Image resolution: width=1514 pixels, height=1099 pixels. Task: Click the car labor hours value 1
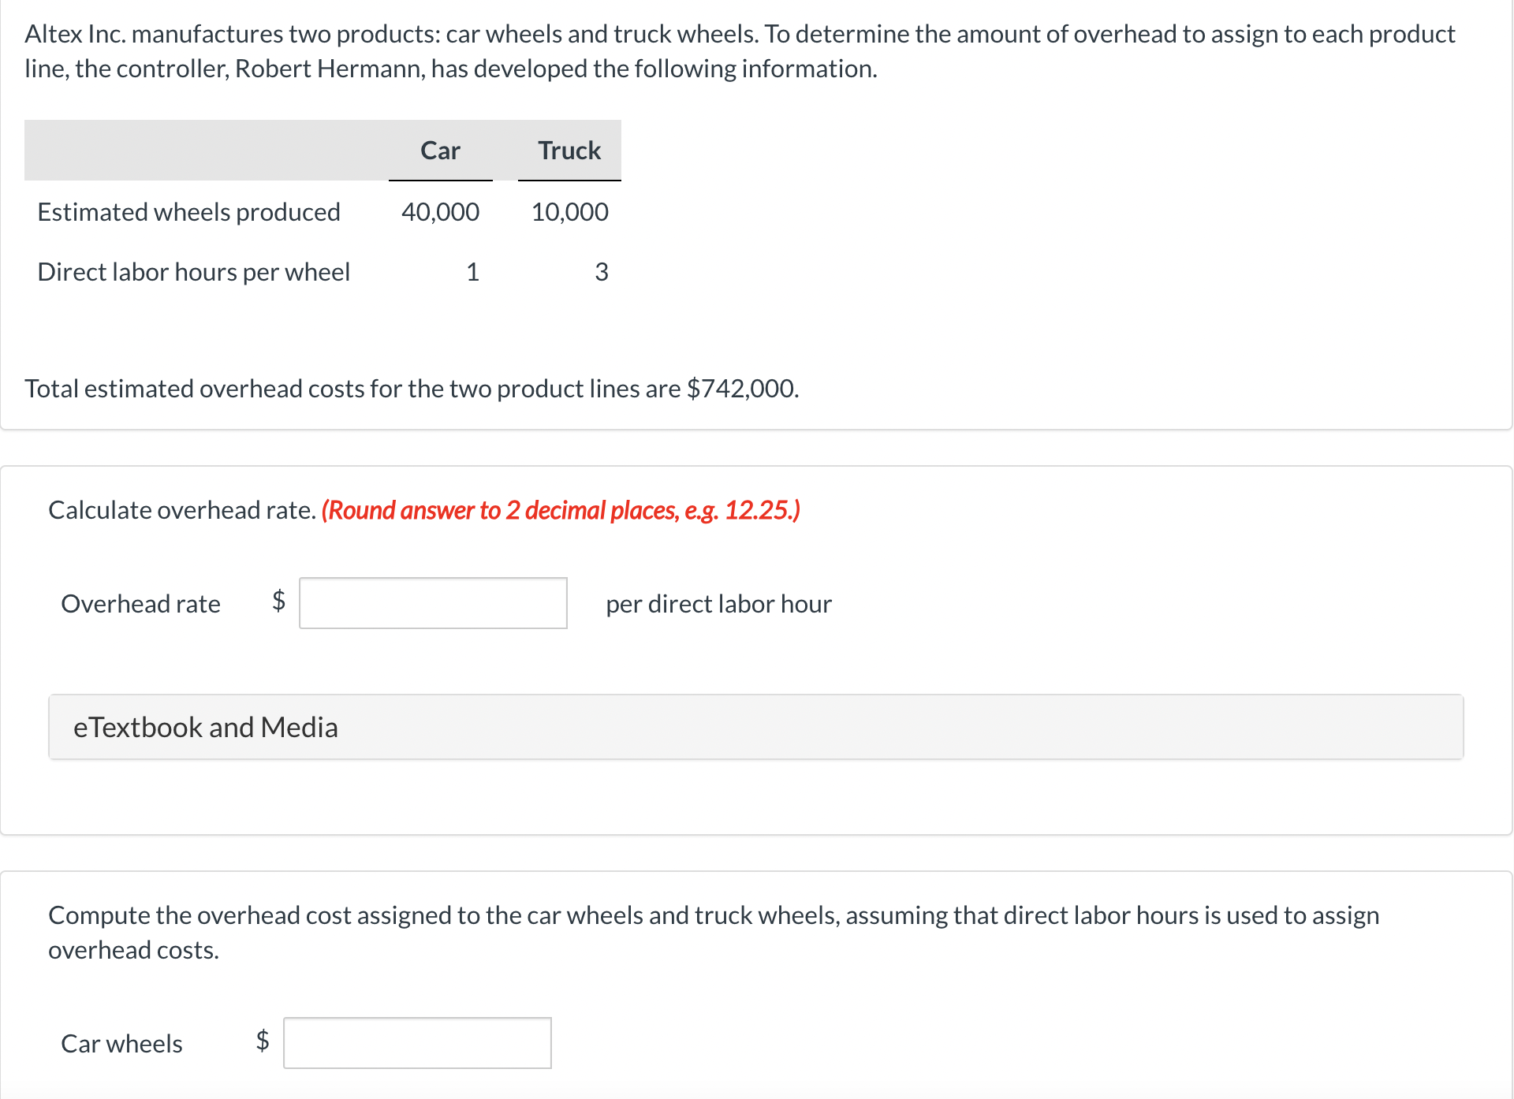point(472,272)
